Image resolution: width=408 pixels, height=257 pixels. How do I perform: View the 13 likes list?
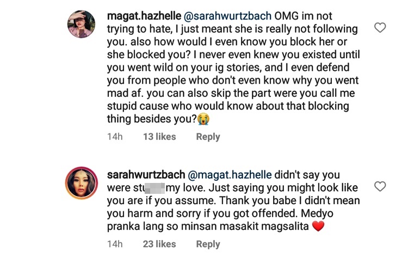click(x=159, y=137)
